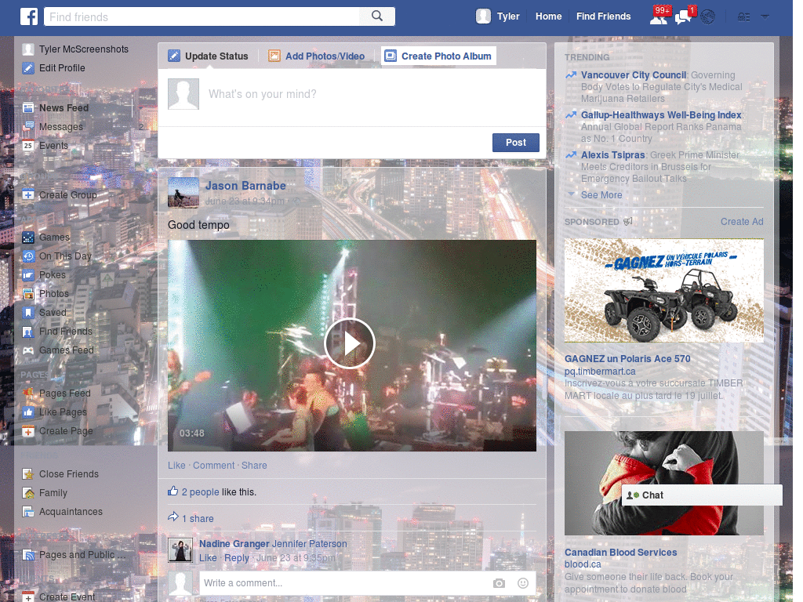The image size is (803, 602).
Task: Select the camera icon in comment box
Action: tap(499, 583)
